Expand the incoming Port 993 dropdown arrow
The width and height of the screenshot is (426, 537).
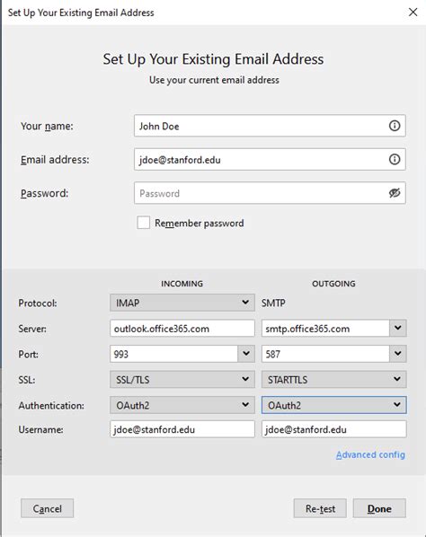click(x=246, y=354)
